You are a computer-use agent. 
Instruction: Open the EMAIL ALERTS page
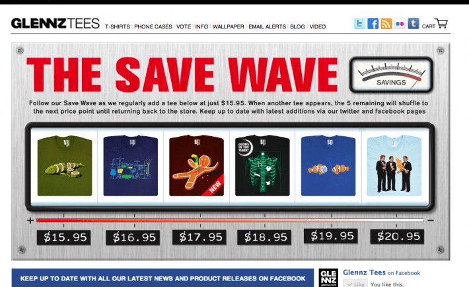pos(267,26)
